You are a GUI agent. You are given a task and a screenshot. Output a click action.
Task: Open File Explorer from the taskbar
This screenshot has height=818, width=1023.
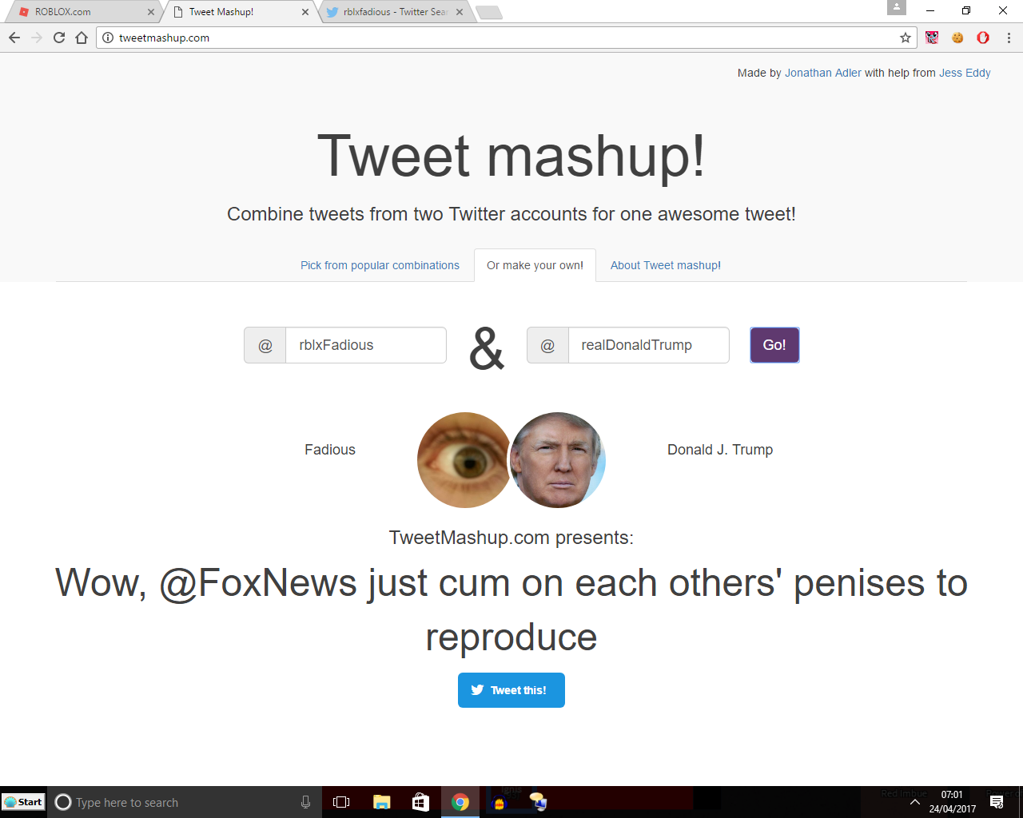coord(381,802)
